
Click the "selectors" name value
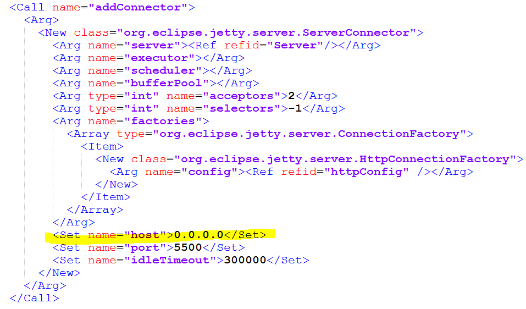pyautogui.click(x=241, y=109)
